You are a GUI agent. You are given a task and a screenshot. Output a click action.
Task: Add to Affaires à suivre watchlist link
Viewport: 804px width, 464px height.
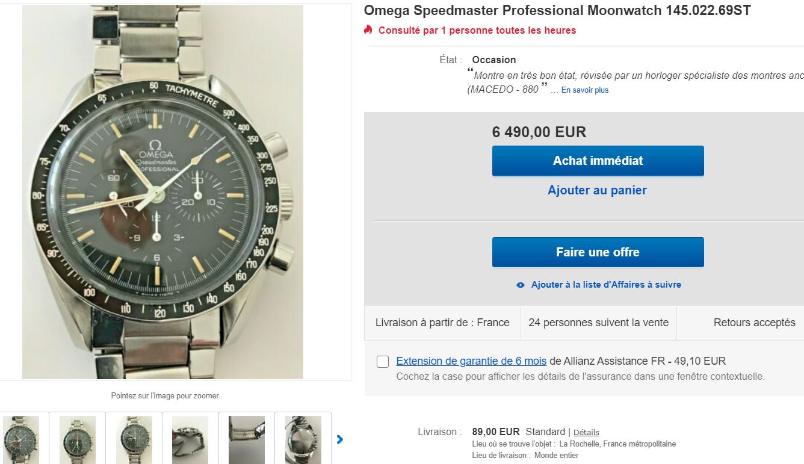(x=606, y=285)
